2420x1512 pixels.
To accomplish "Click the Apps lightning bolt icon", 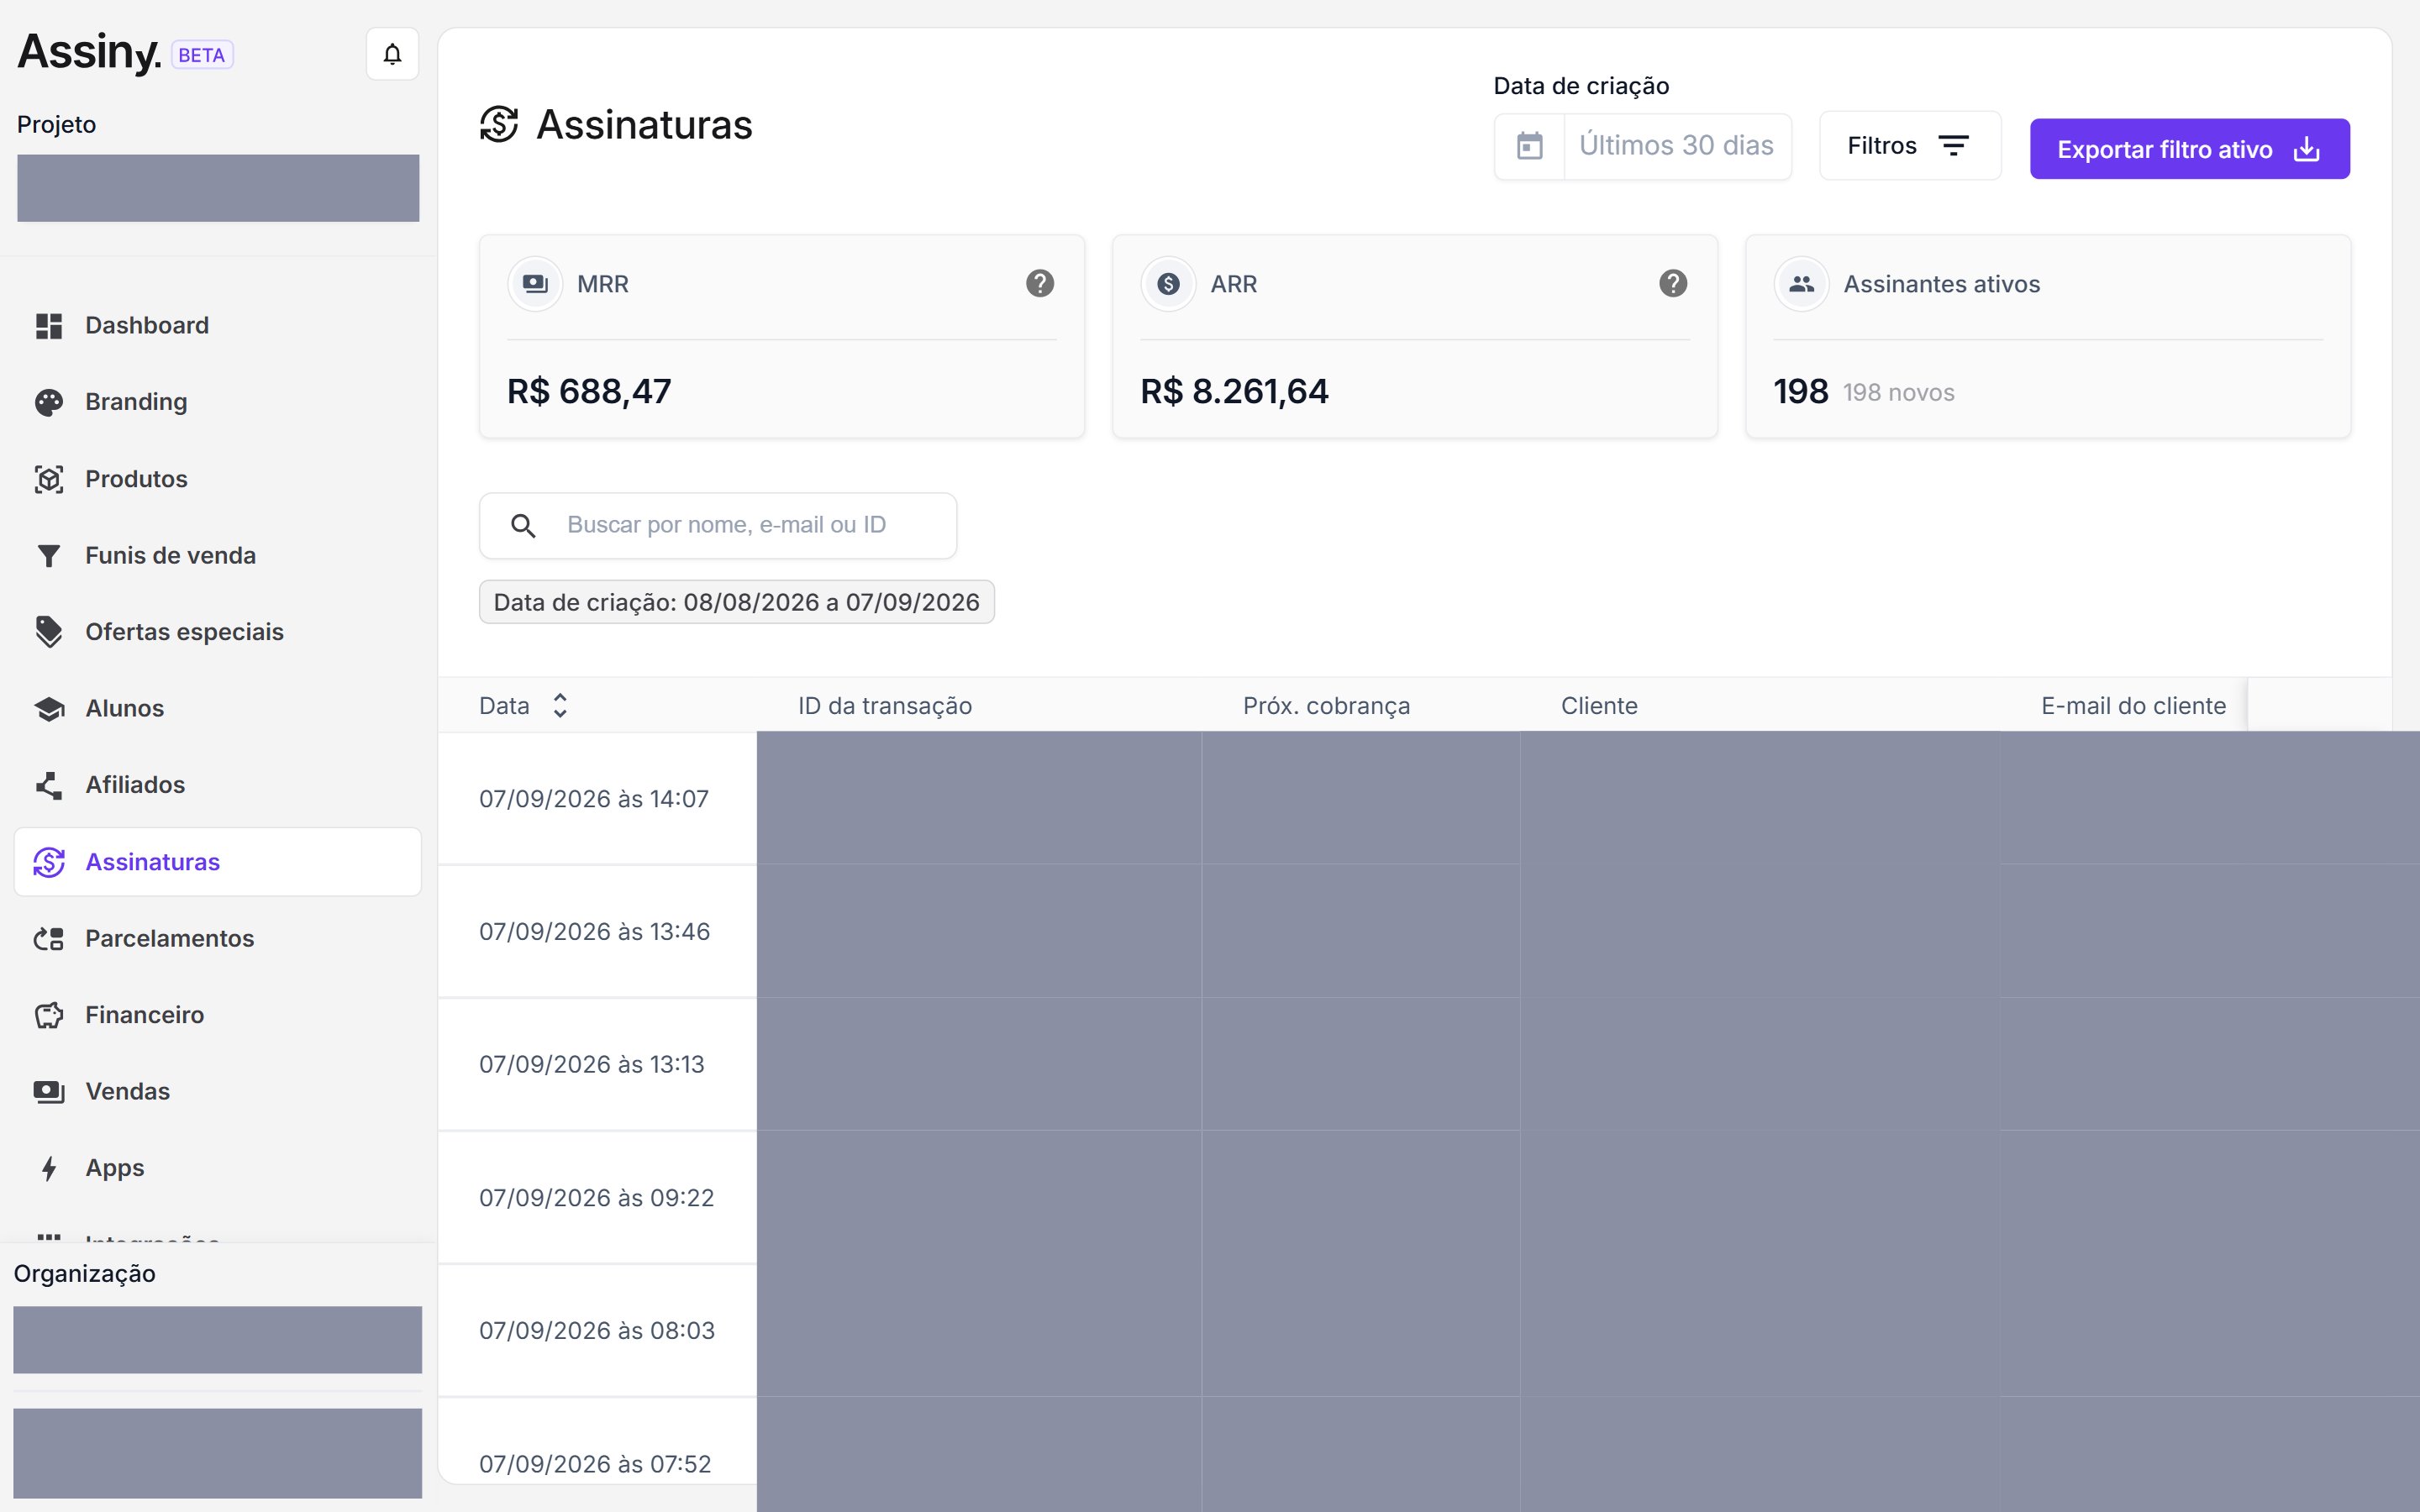I will pyautogui.click(x=49, y=1168).
